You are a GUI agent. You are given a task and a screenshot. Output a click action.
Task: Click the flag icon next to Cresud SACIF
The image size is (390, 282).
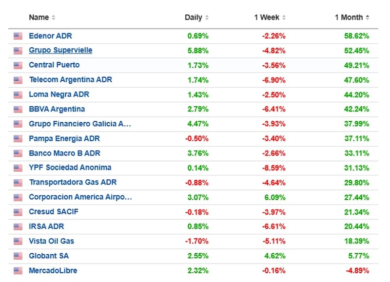pyautogui.click(x=18, y=212)
